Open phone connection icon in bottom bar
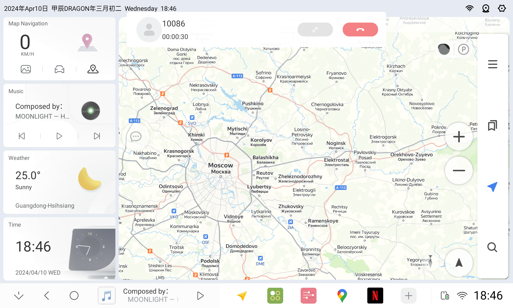Viewport: 513px width, 308px height. pyautogui.click(x=445, y=296)
